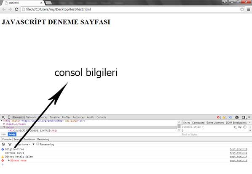Switch to the Computed tab
This screenshot has width=252, height=174.
(198, 123)
